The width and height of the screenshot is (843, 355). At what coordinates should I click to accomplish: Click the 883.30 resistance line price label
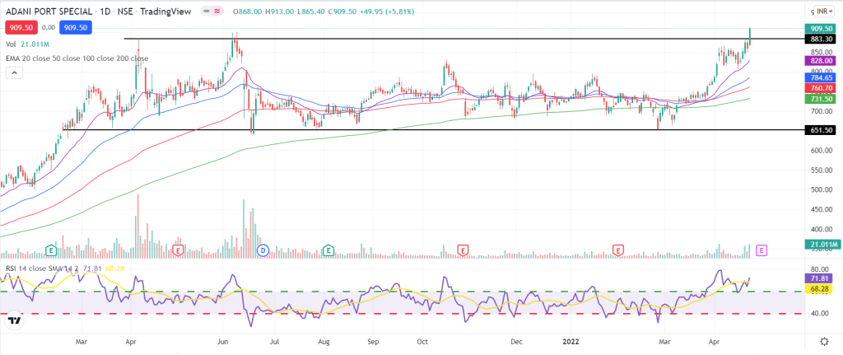coord(820,39)
